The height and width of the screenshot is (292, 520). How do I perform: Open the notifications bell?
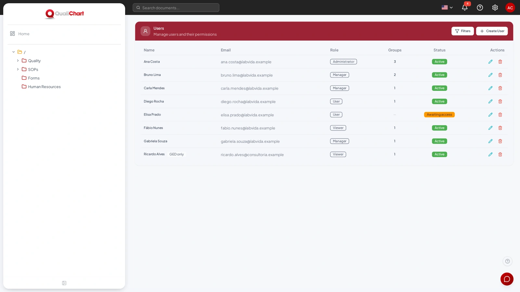pos(465,7)
